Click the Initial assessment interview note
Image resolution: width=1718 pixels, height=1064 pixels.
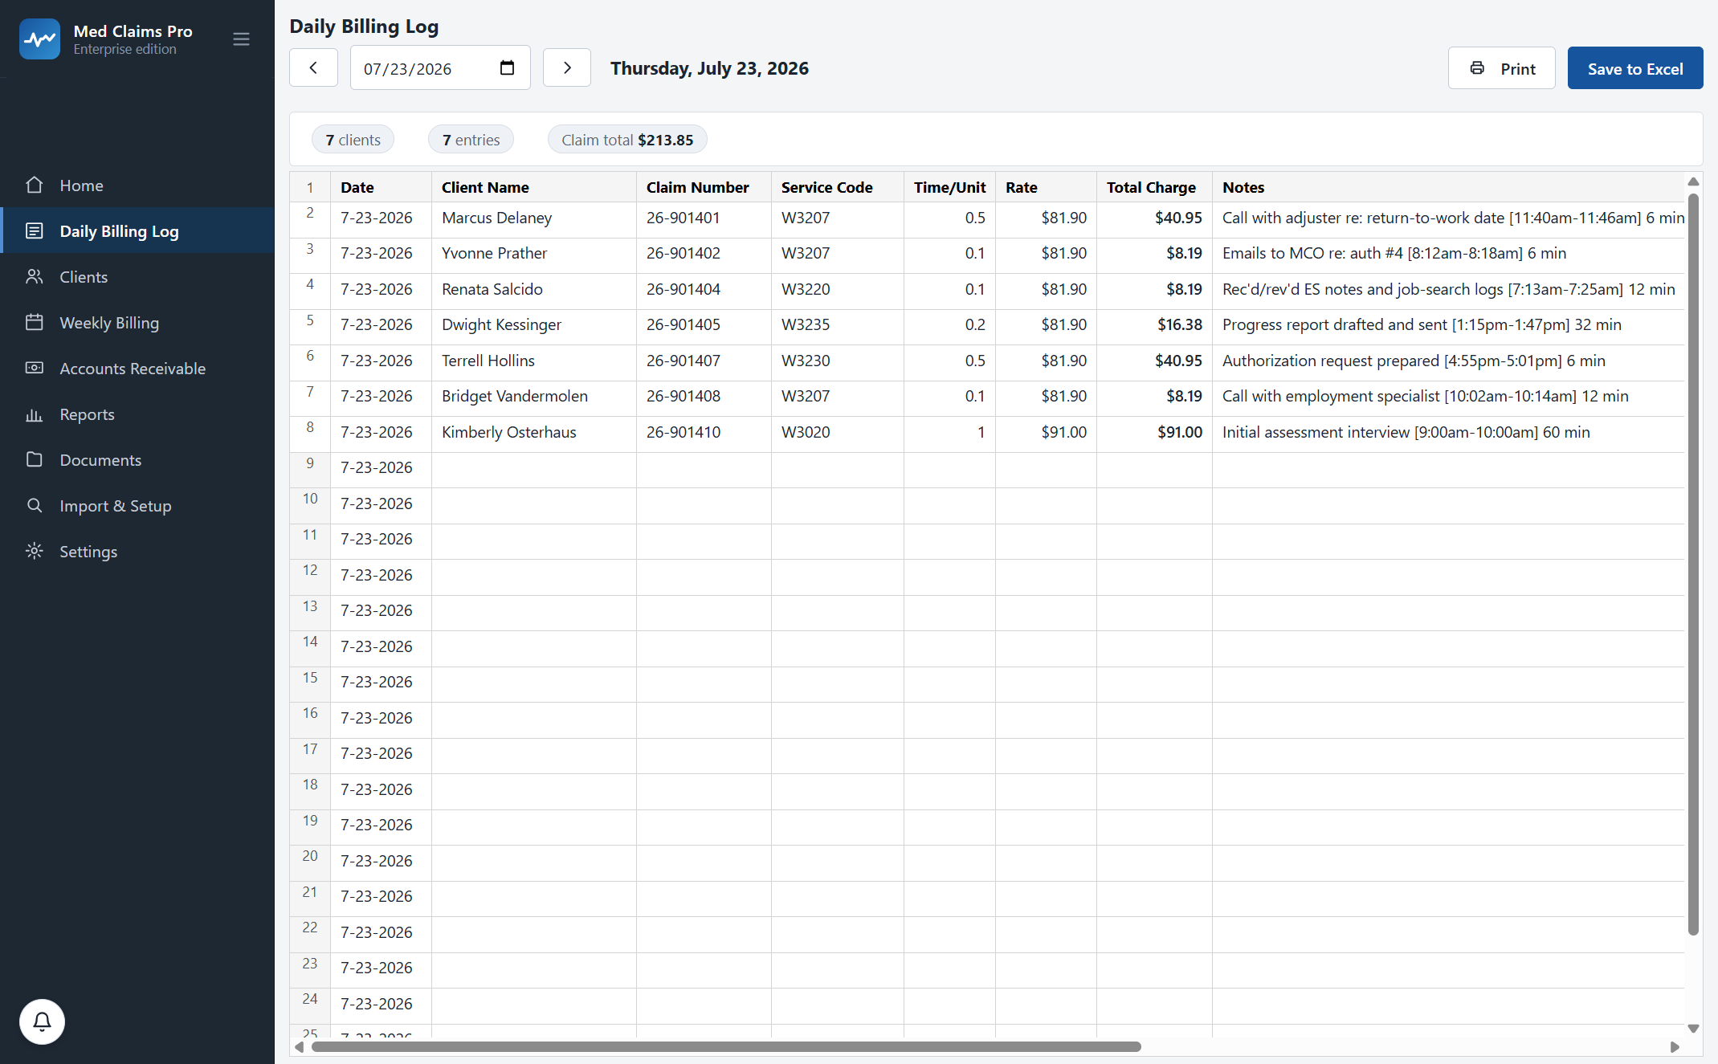tap(1448, 433)
